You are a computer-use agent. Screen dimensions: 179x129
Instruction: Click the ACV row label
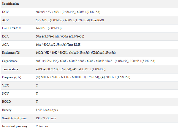[x=5, y=20]
